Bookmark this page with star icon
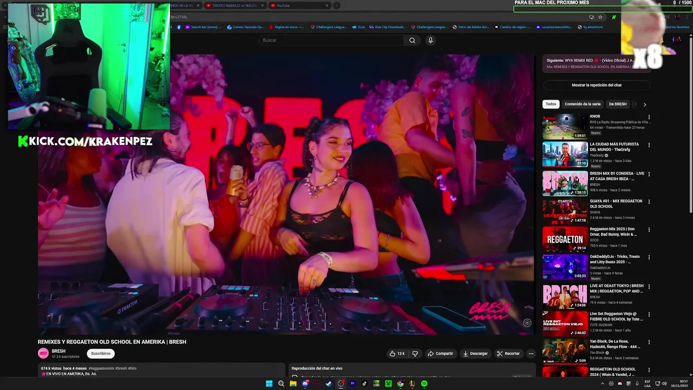This screenshot has height=390, width=693. pos(600,17)
